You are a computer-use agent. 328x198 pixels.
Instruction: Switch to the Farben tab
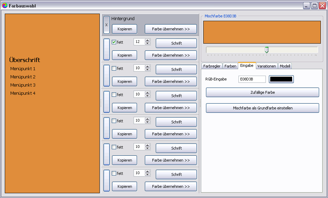(230, 66)
